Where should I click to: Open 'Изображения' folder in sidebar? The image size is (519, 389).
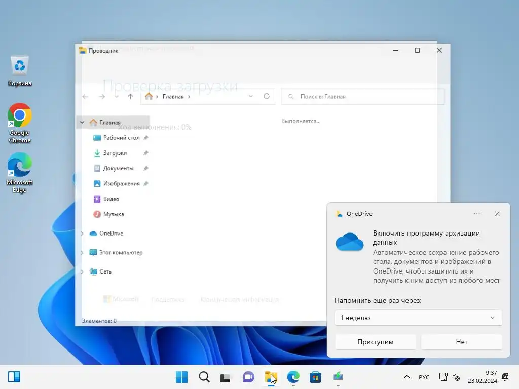(x=121, y=183)
